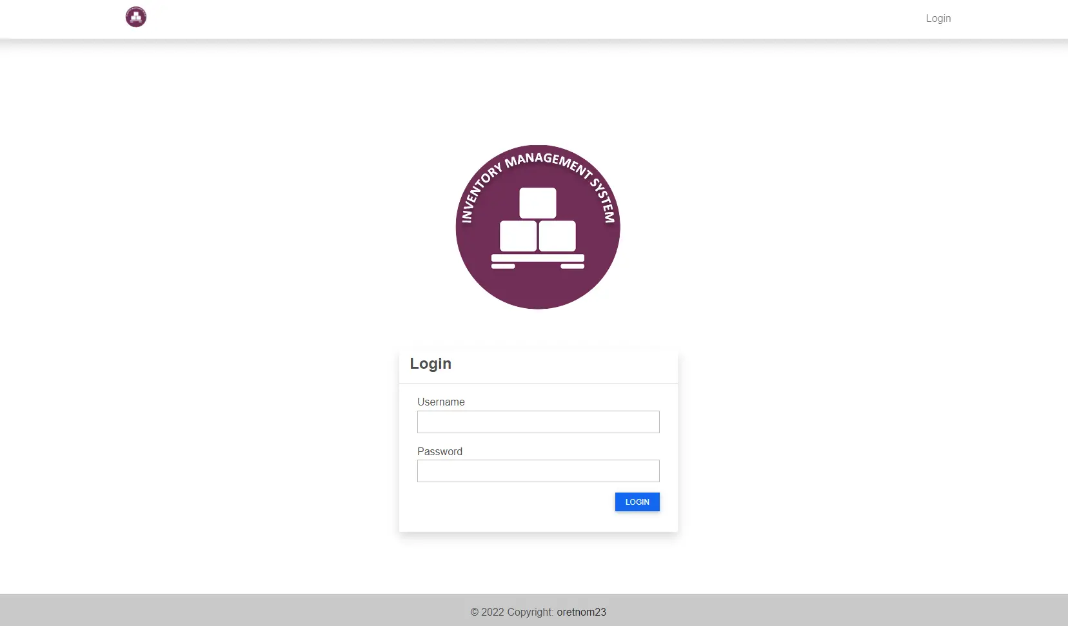
Task: Click the 2022 Copyright footer text
Action: [x=512, y=612]
